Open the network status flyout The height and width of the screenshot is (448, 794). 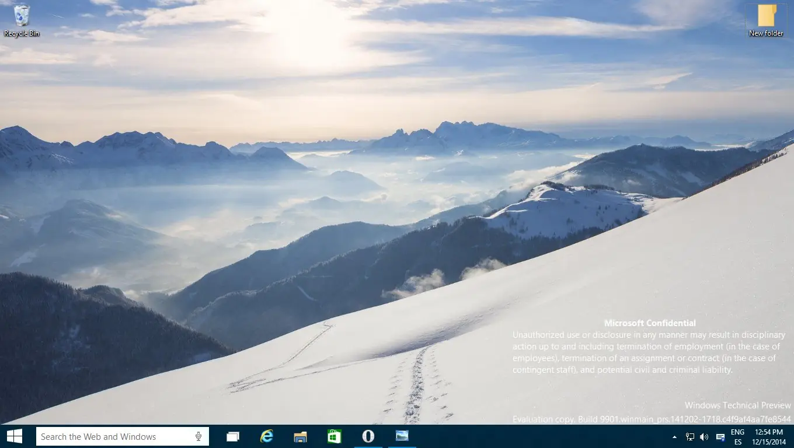click(x=689, y=436)
